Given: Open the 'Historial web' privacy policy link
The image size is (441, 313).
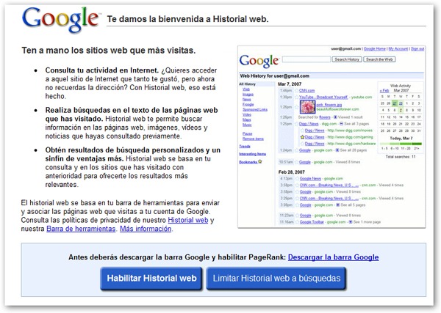Looking at the screenshot, I should 188,220.
